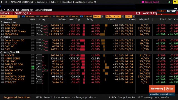Select the CSI 300 index name
Viewport: 178px width, 100px height.
pyautogui.click(x=10, y=61)
